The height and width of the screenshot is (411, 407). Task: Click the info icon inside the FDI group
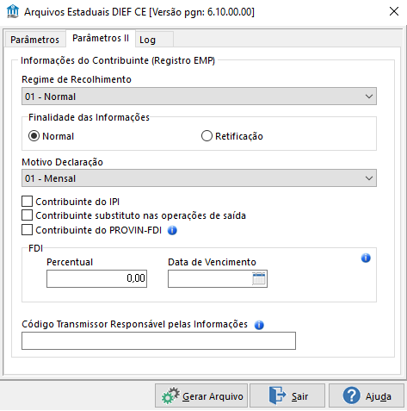366,258
